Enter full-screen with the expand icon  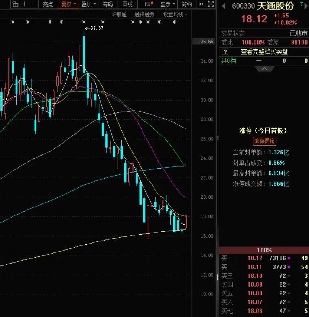pyautogui.click(x=211, y=4)
